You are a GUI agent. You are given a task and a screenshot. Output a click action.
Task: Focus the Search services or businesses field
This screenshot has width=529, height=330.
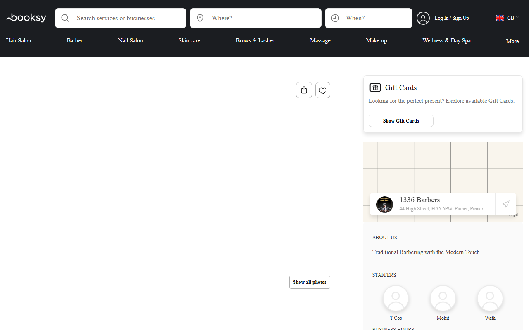121,18
